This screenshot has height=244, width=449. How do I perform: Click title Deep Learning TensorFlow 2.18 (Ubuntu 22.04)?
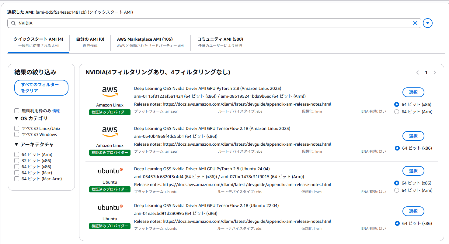[x=207, y=206]
